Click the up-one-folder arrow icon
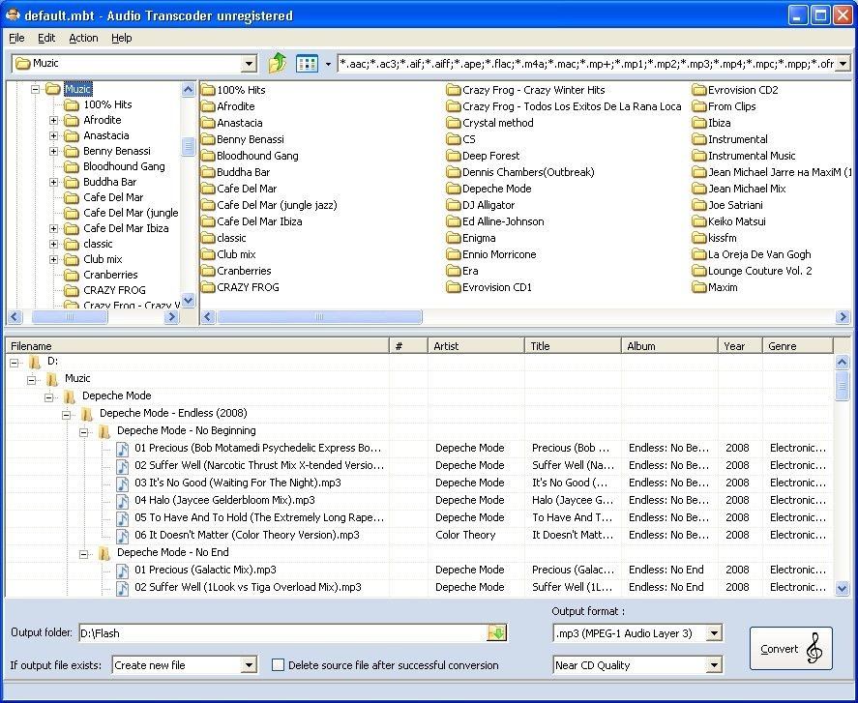This screenshot has width=858, height=703. 278,64
